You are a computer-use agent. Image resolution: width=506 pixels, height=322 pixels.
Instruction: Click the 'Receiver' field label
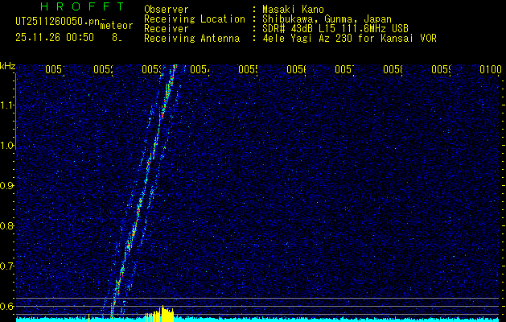pyautogui.click(x=167, y=29)
